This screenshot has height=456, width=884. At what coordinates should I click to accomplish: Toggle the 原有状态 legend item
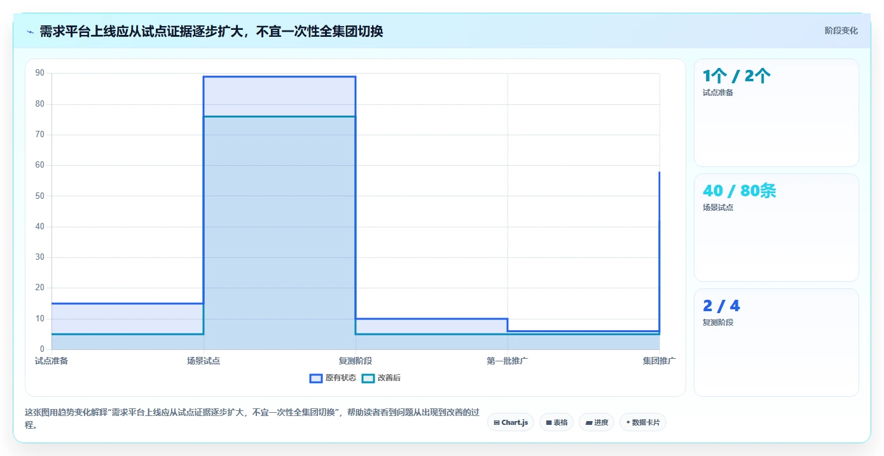(333, 378)
